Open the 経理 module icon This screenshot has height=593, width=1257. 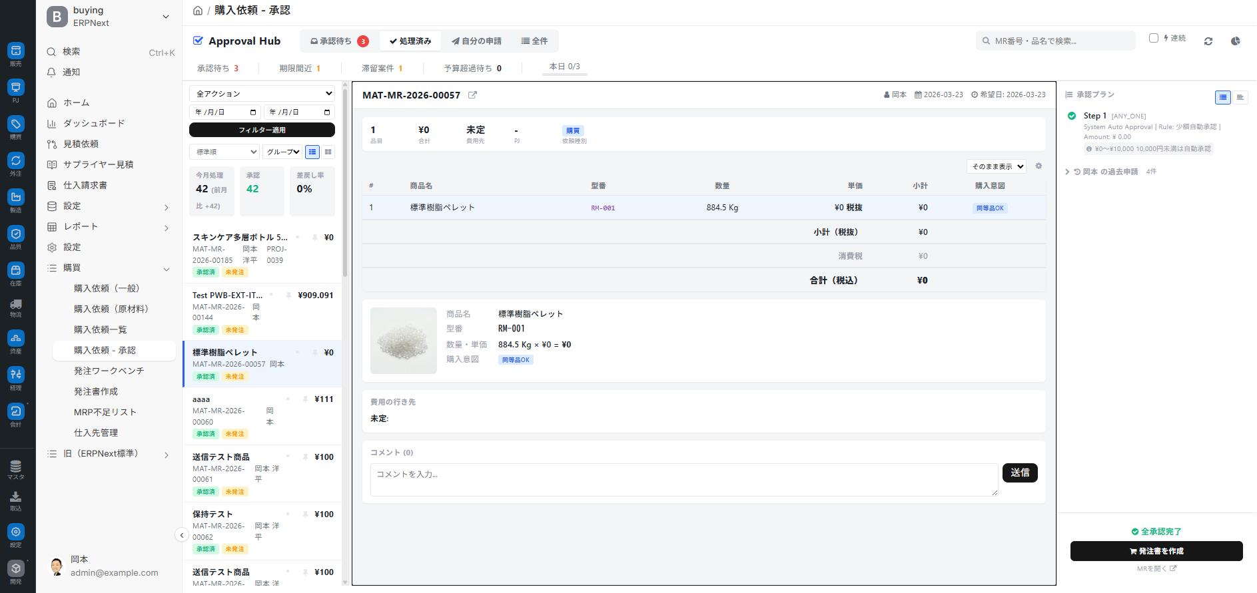16,377
